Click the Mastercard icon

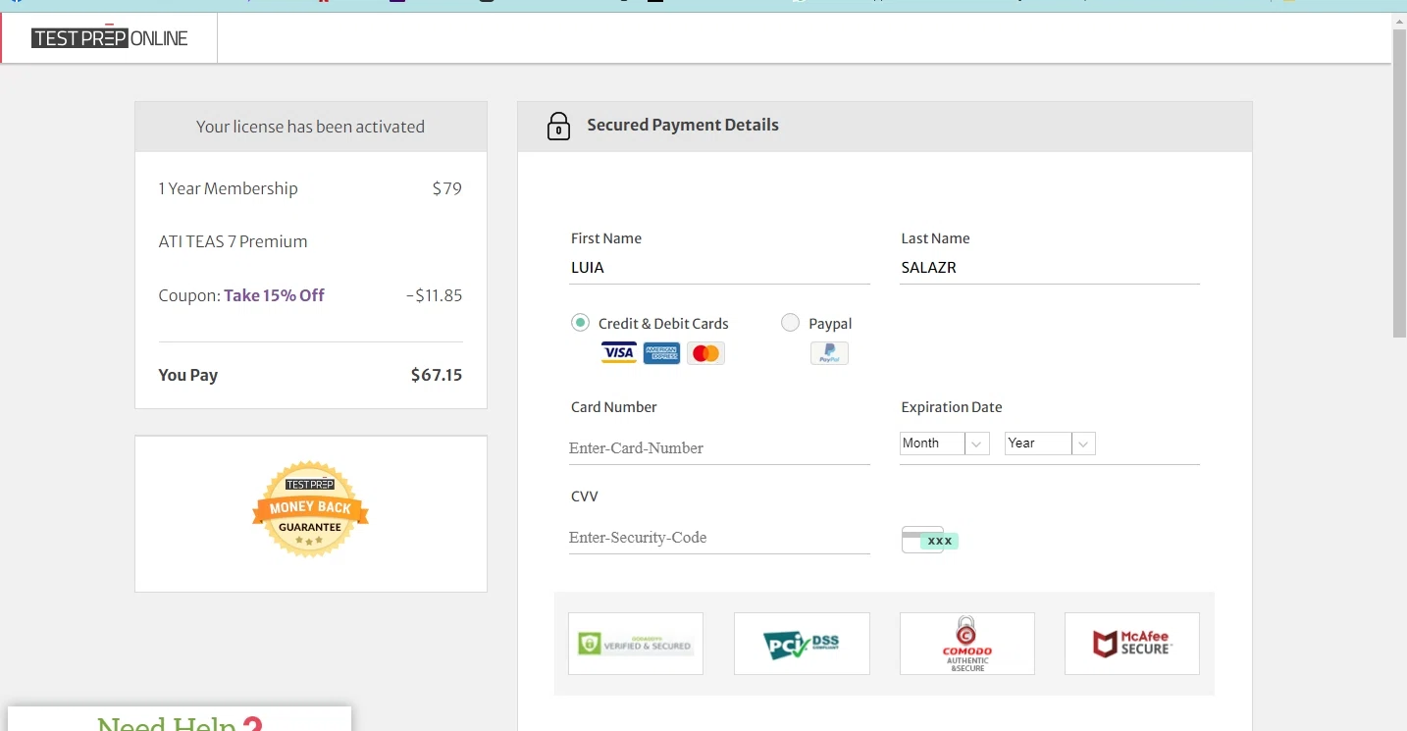[x=705, y=353]
